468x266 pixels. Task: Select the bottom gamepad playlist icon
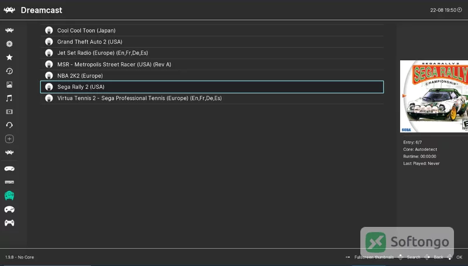click(x=9, y=223)
